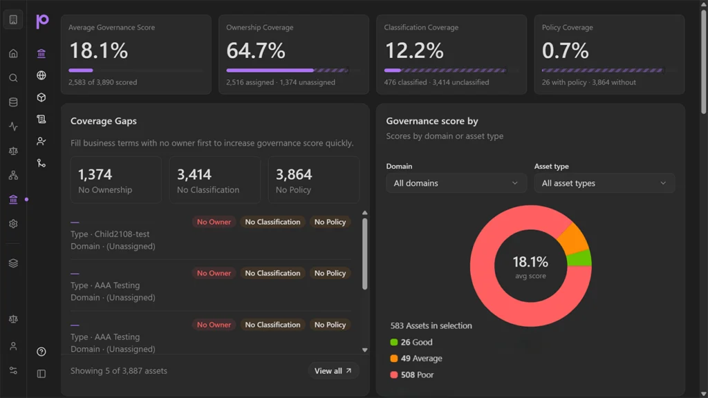Open the user profile icon
708x398 pixels.
(x=13, y=346)
